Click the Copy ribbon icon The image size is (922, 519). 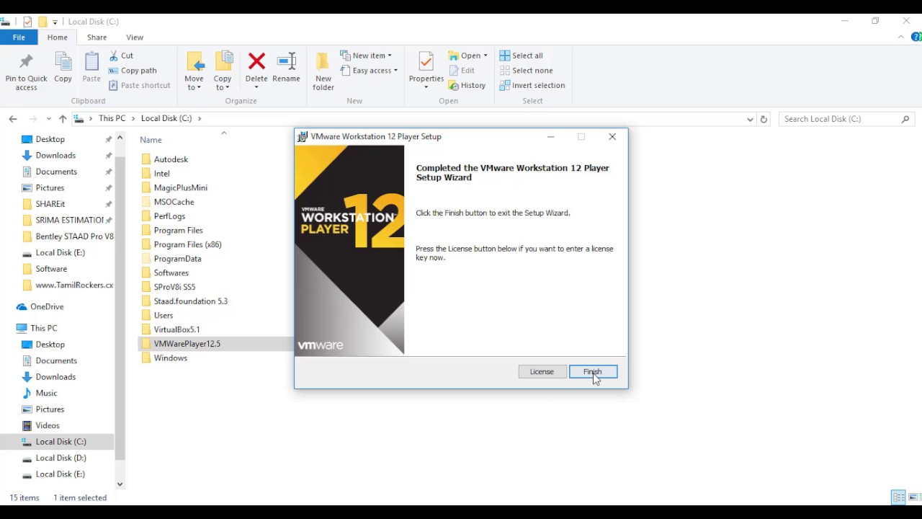pyautogui.click(x=63, y=68)
